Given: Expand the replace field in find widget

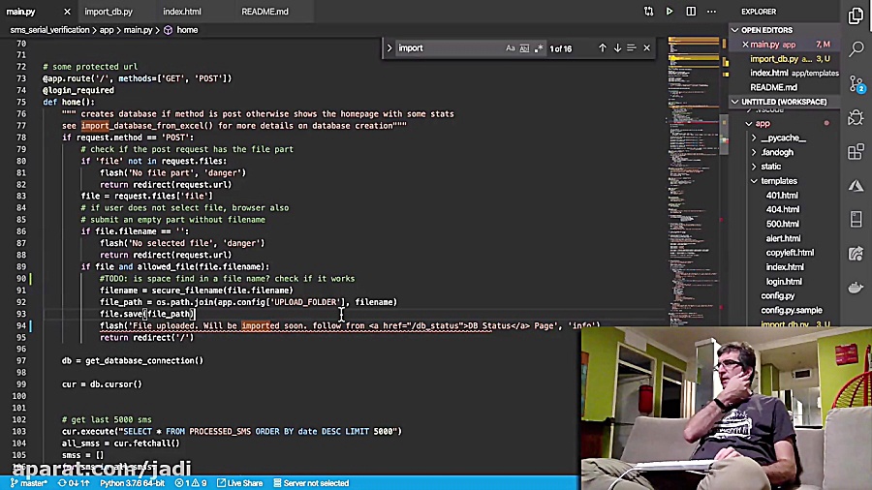Looking at the screenshot, I should (389, 47).
